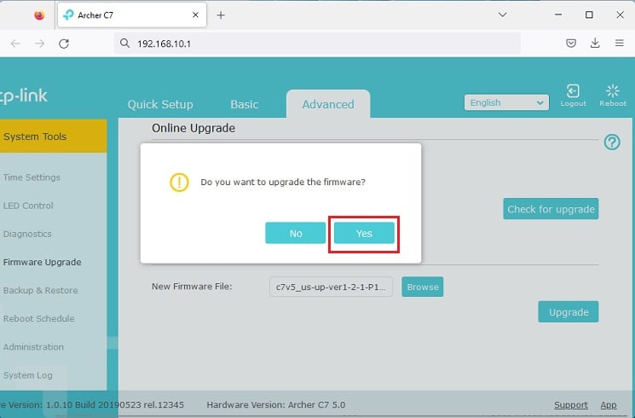Maximize the browser window

[x=589, y=15]
